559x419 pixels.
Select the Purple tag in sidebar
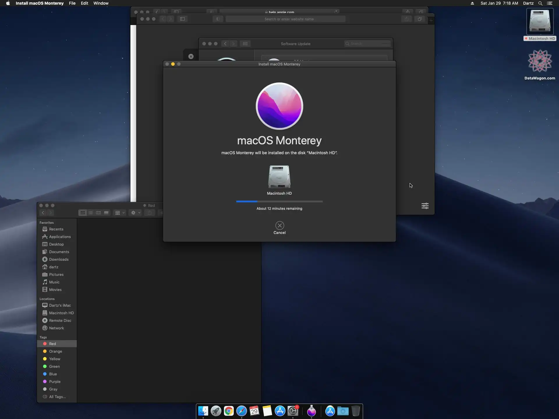55,381
